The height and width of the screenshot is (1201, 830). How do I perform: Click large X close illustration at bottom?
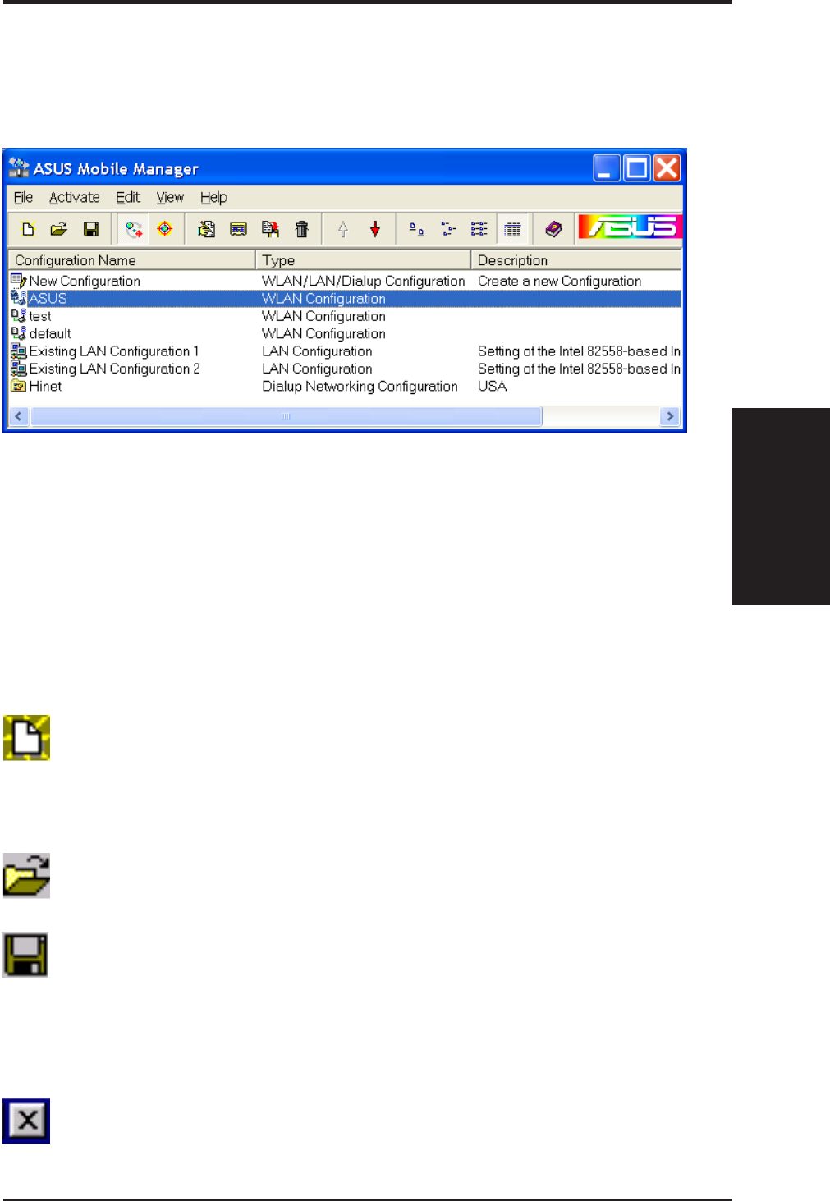tap(26, 1121)
